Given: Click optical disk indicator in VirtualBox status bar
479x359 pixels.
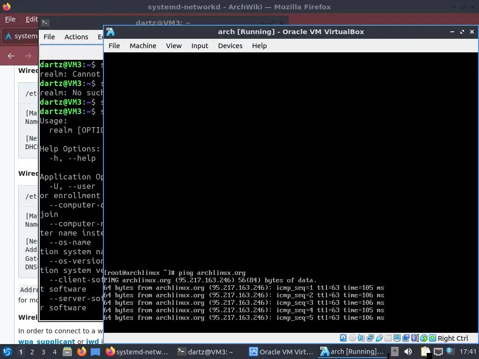Looking at the screenshot, I should click(353, 338).
